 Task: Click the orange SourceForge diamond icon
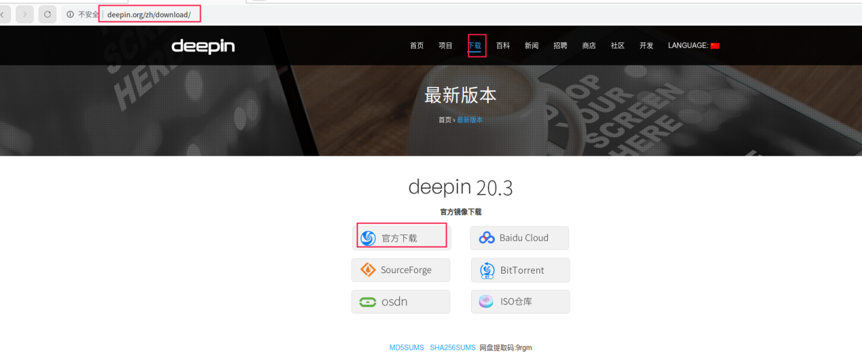[368, 270]
